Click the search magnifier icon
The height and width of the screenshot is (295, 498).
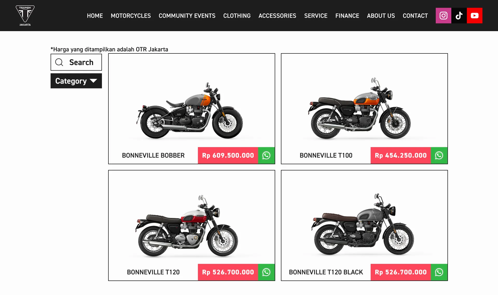pyautogui.click(x=59, y=62)
